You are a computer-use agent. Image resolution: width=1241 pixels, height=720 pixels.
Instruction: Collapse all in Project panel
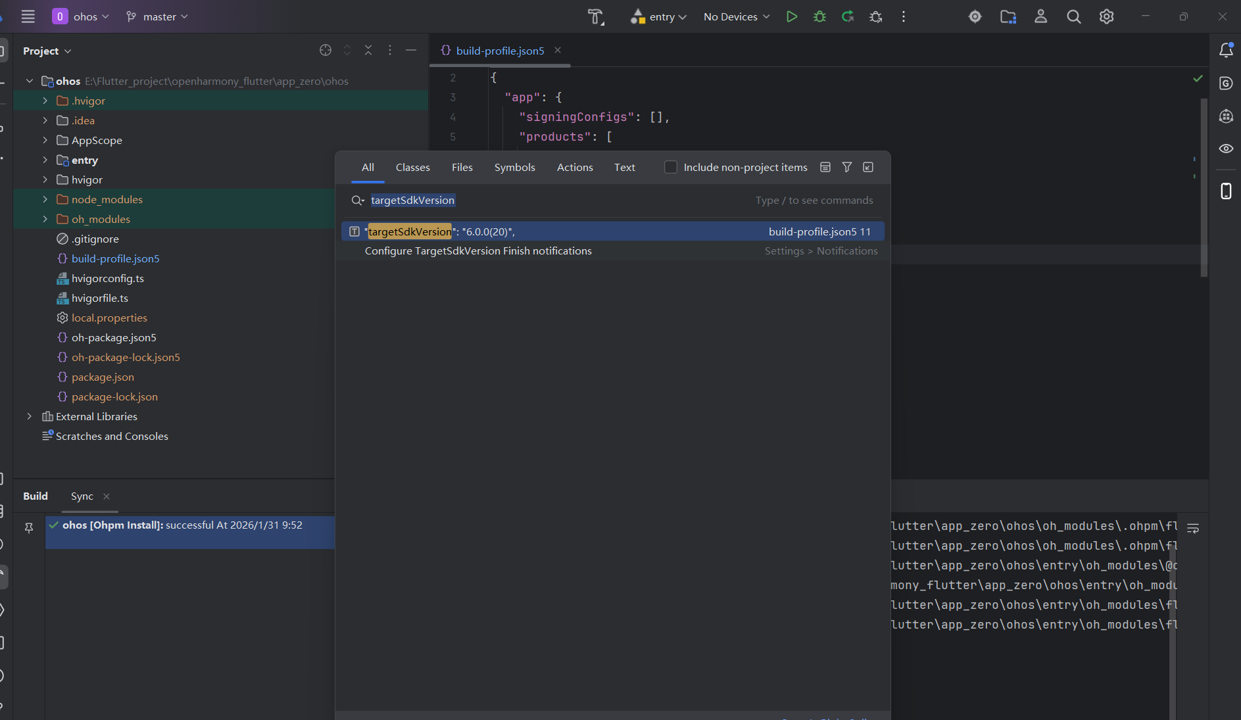click(x=368, y=50)
